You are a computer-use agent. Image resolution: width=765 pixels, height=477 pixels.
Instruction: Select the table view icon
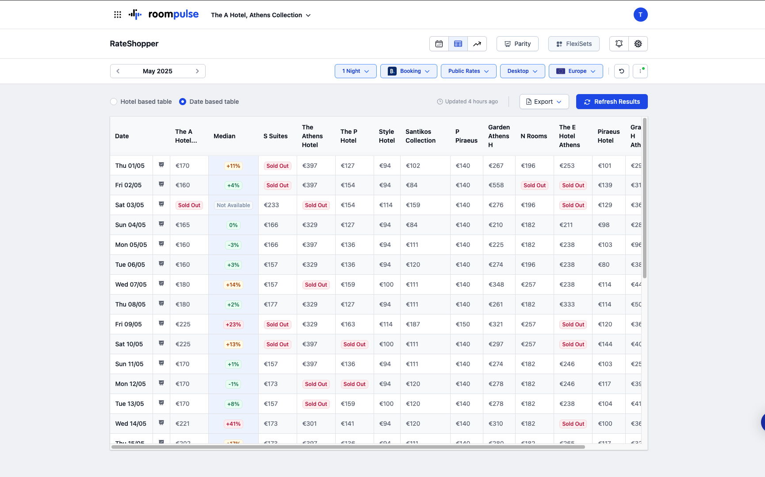[458, 44]
